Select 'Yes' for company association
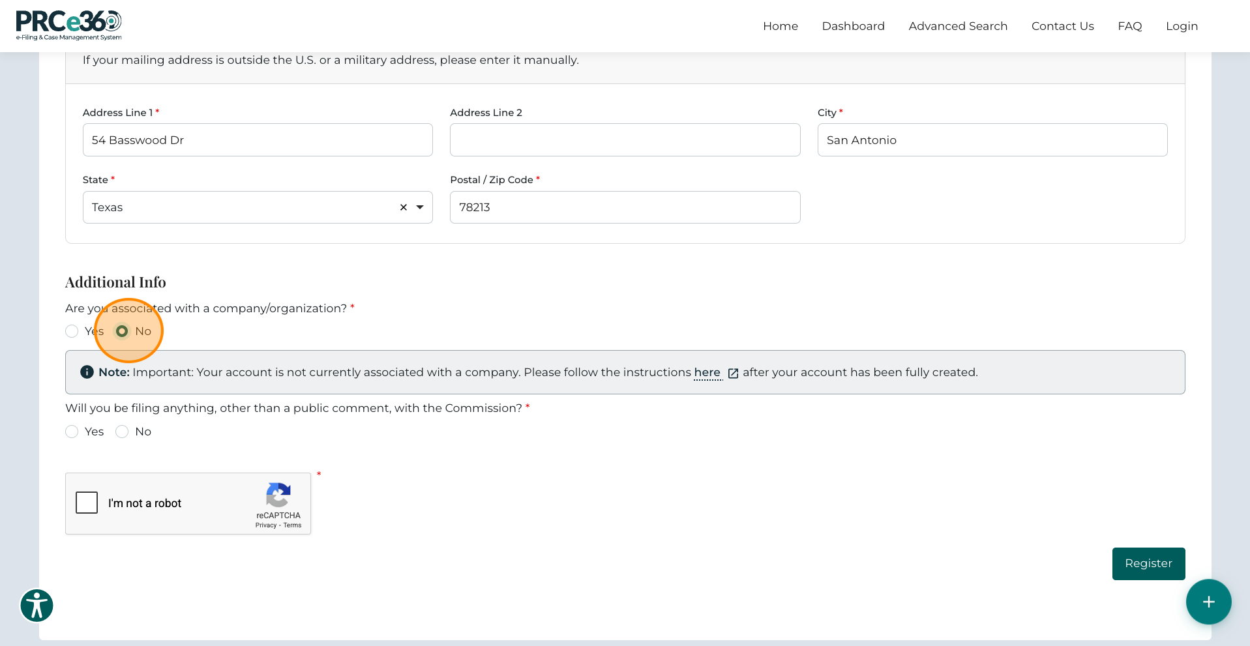 [72, 331]
